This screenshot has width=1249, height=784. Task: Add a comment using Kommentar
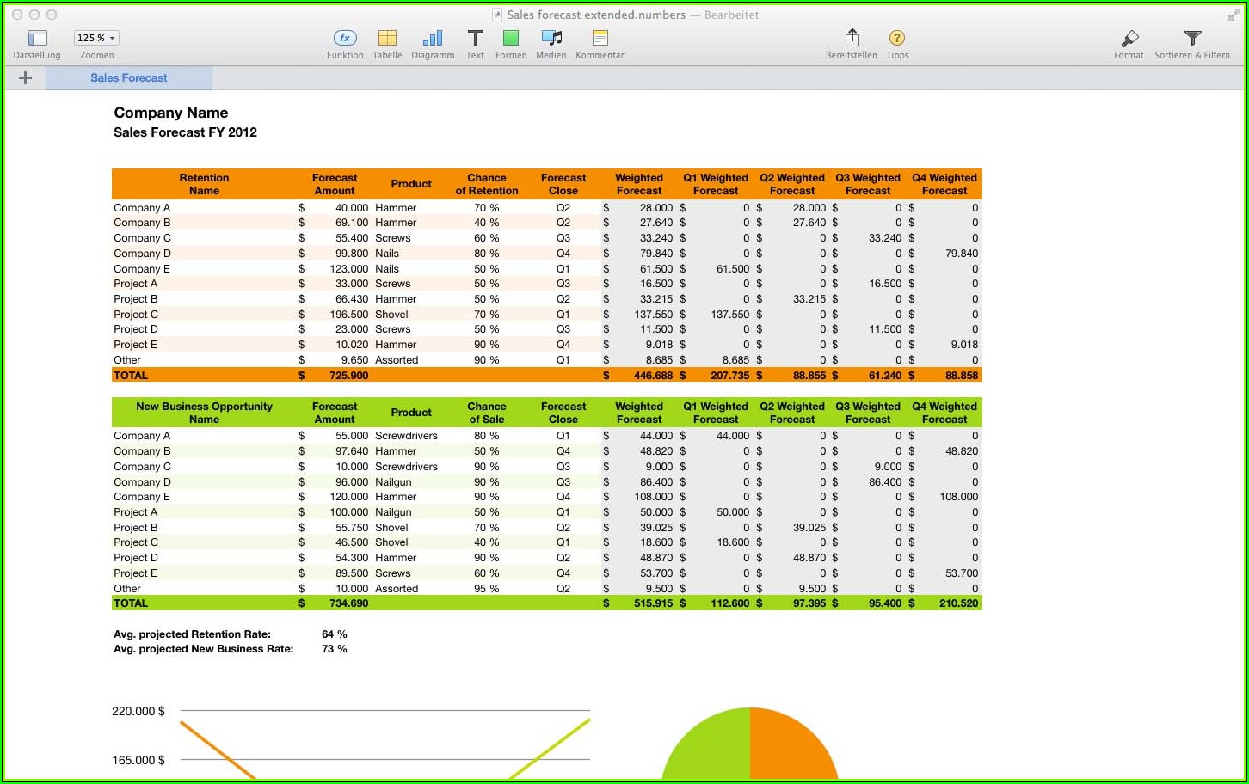(600, 39)
